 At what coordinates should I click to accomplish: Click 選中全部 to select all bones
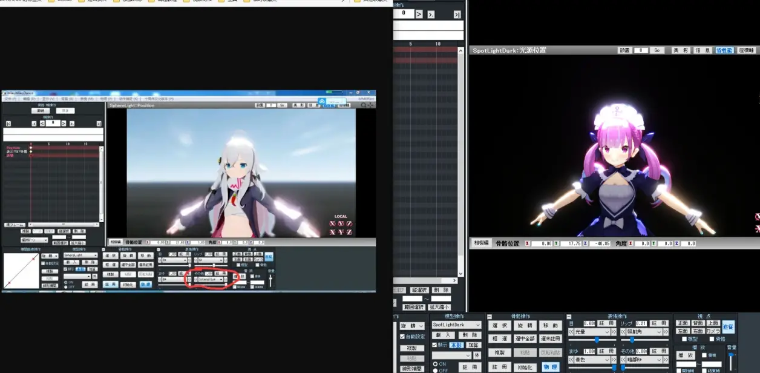(x=525, y=338)
